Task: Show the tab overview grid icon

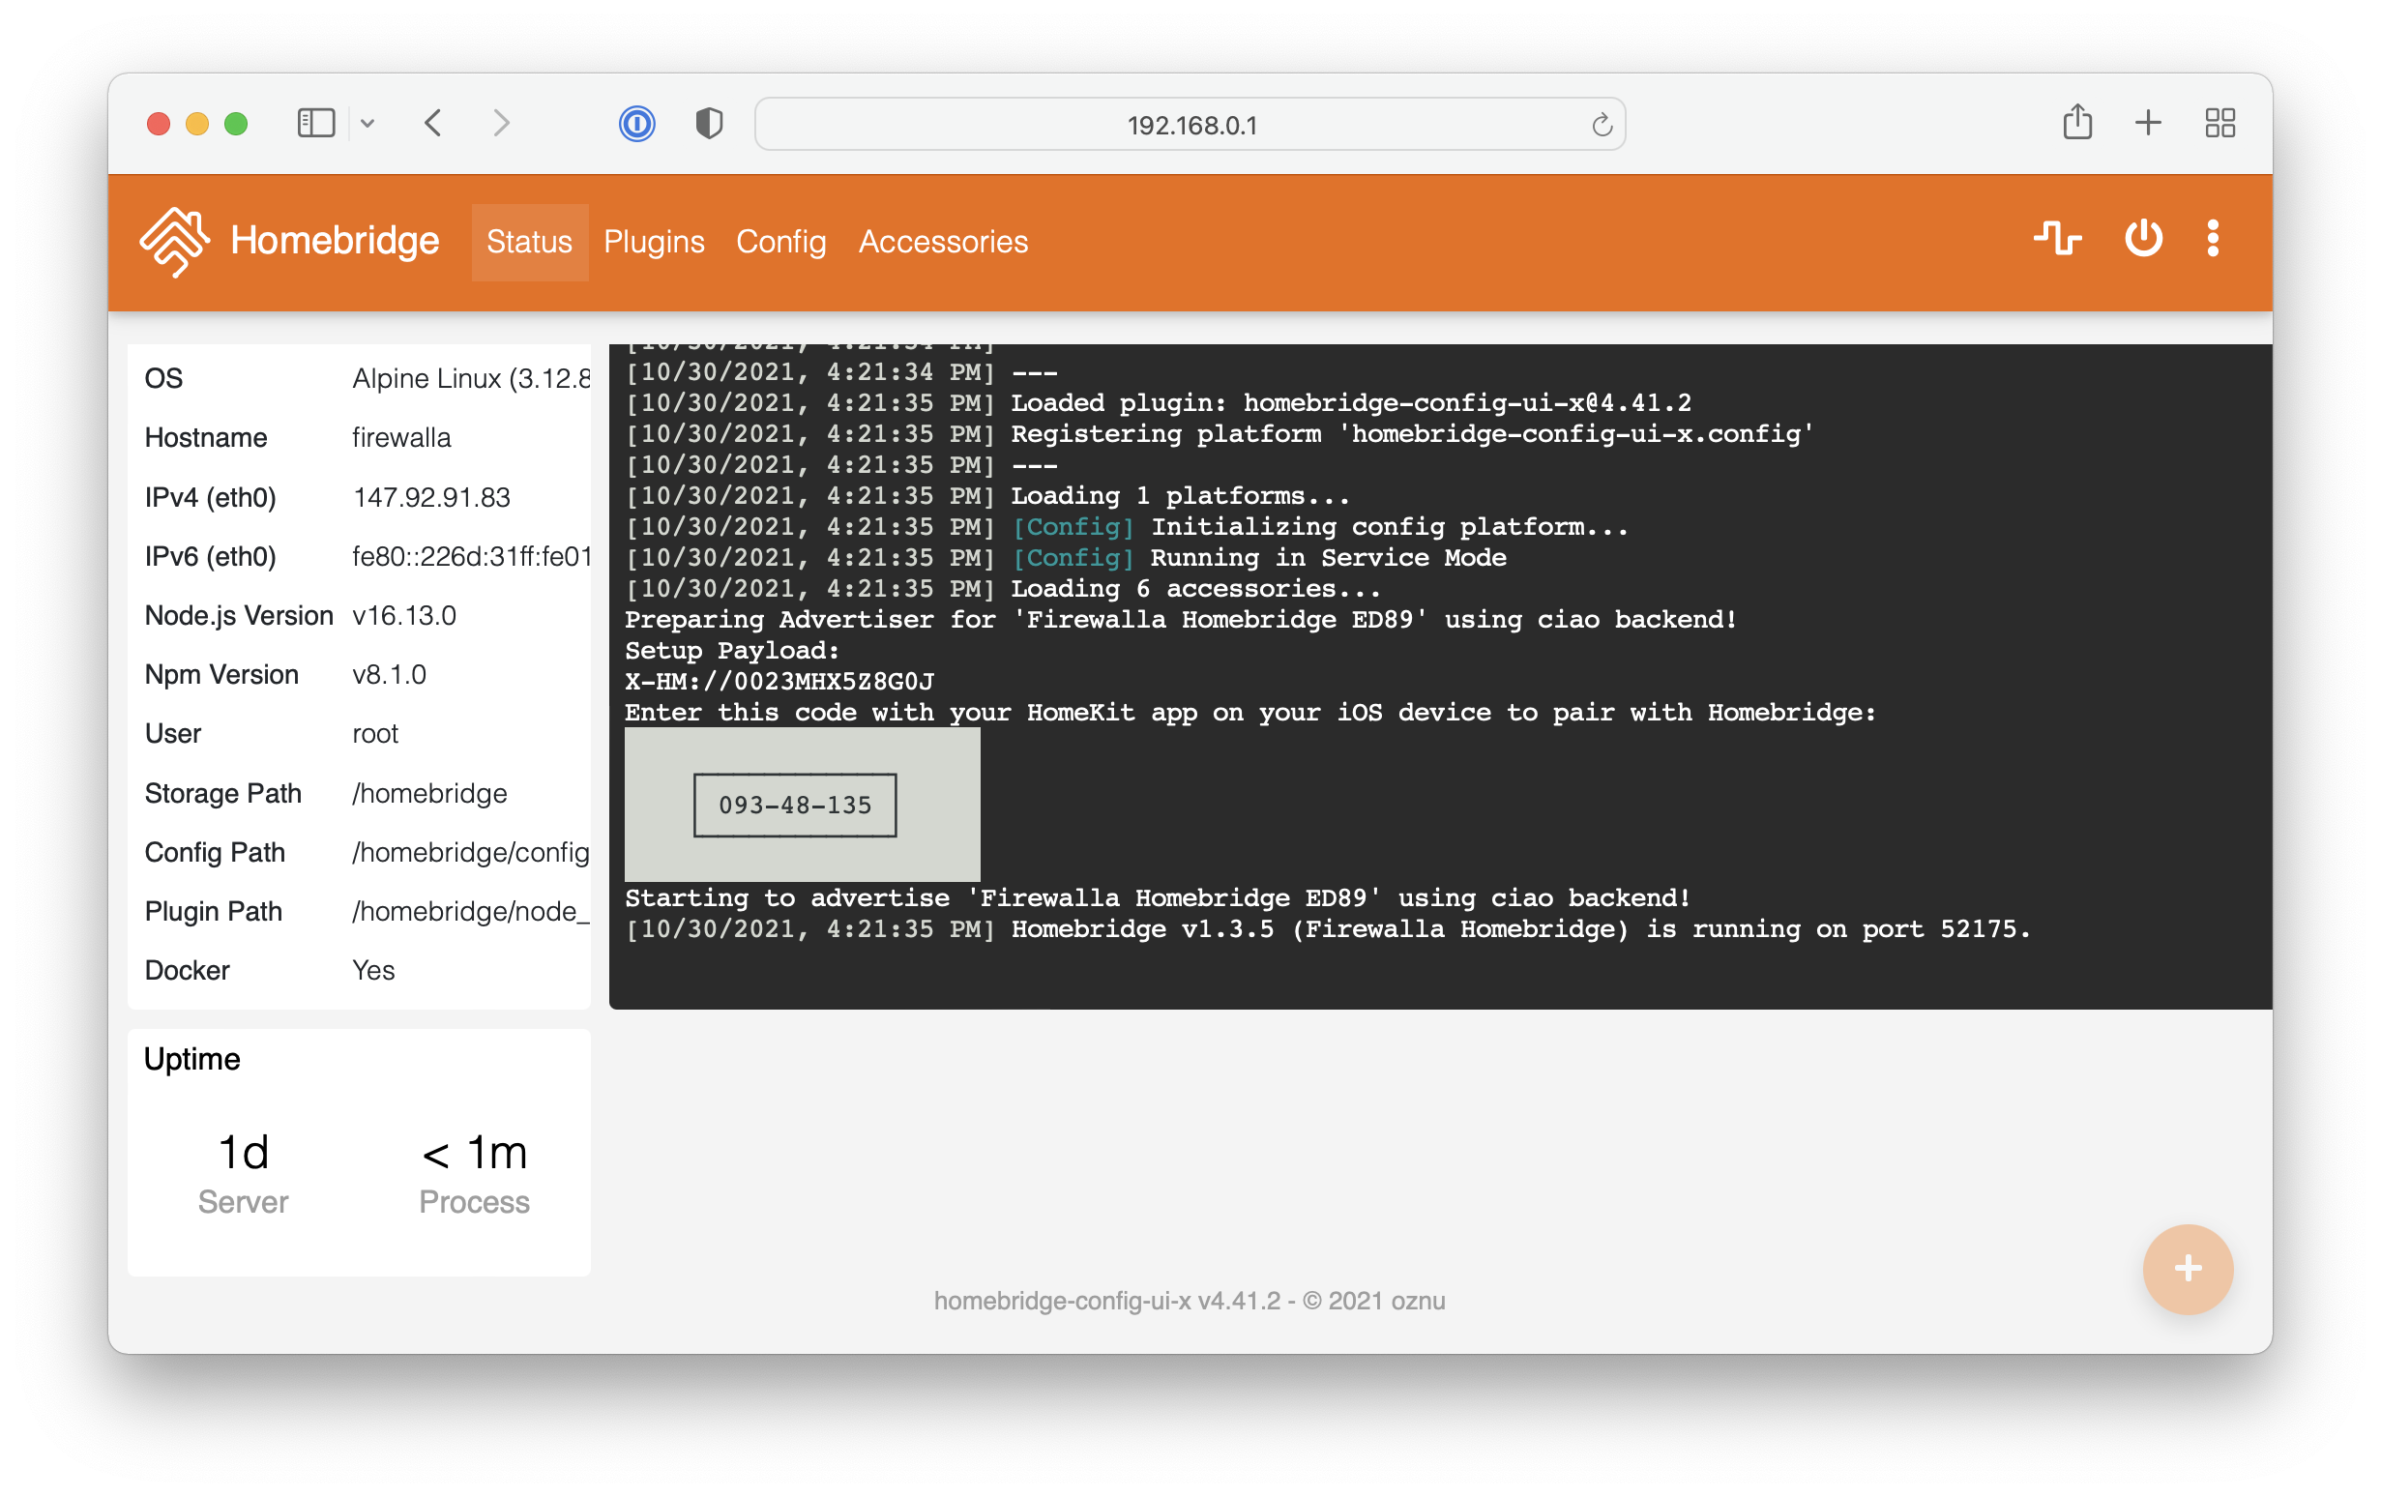Action: point(2219,124)
